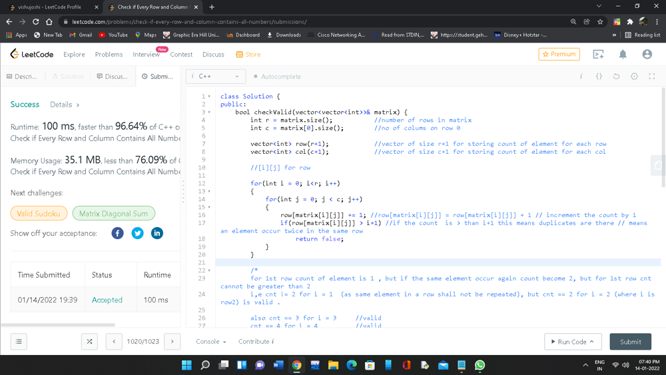Open the C++ language dropdown
Viewport: 666px width, 375px height.
216,77
